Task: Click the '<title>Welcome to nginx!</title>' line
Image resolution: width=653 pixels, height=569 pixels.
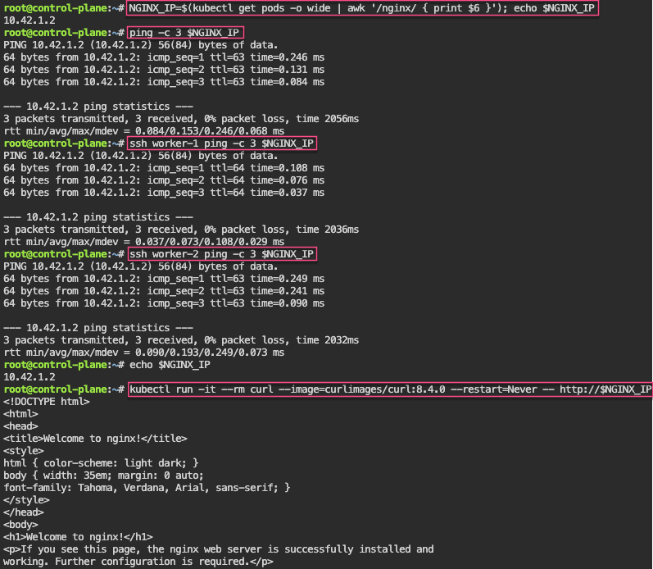Action: (95, 439)
